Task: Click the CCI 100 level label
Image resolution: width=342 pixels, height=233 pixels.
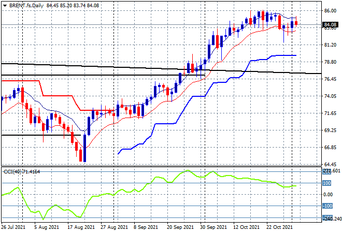Action: 327,183
